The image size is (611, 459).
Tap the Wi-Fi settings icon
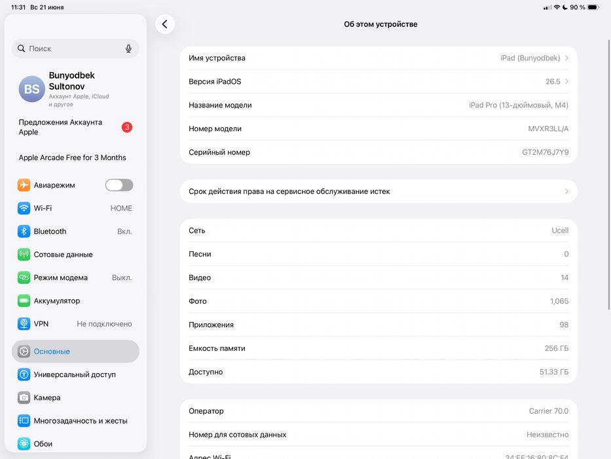(x=24, y=208)
